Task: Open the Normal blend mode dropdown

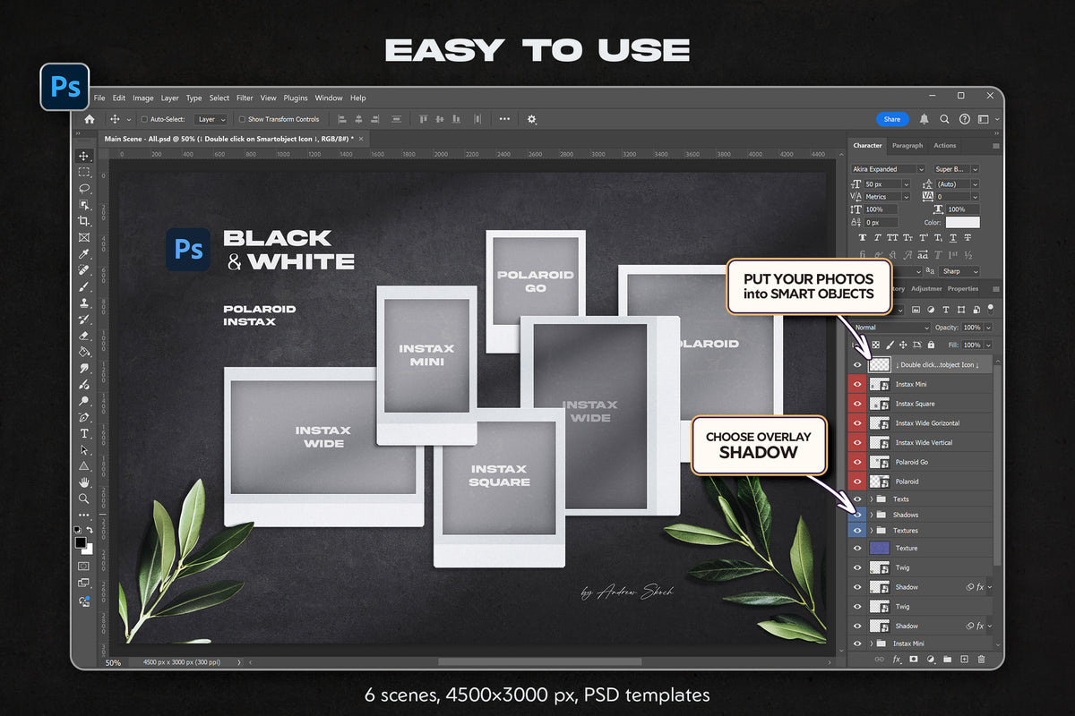Action: 890,328
